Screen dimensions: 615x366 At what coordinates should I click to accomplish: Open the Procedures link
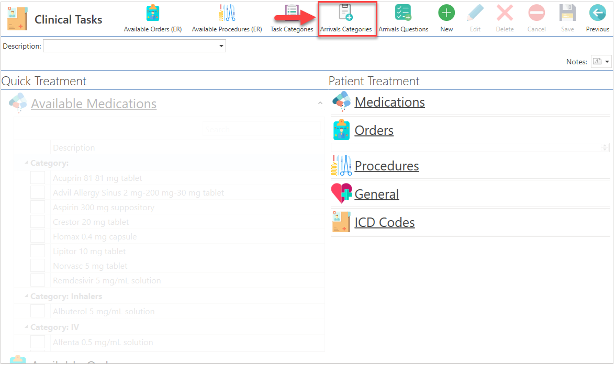pos(387,166)
